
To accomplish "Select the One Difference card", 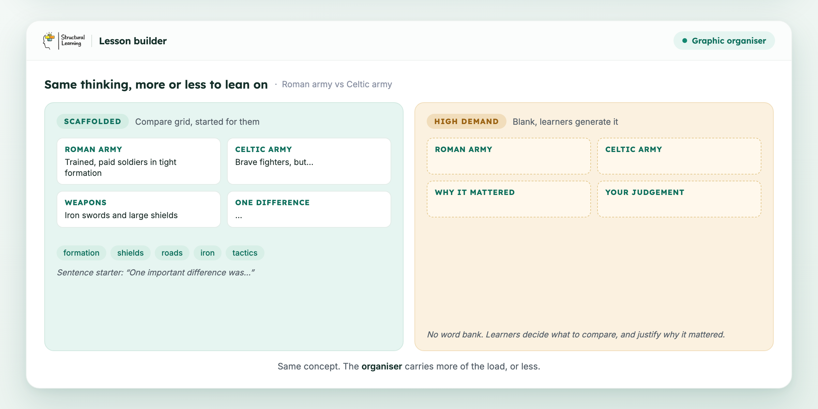I will click(309, 209).
